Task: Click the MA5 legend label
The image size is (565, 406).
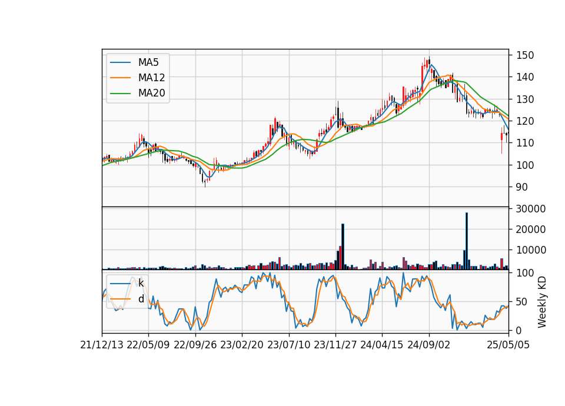Action: (x=148, y=62)
